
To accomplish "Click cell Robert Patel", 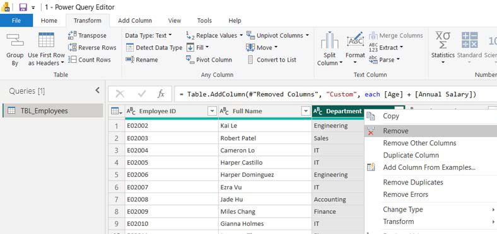I will (265, 138).
